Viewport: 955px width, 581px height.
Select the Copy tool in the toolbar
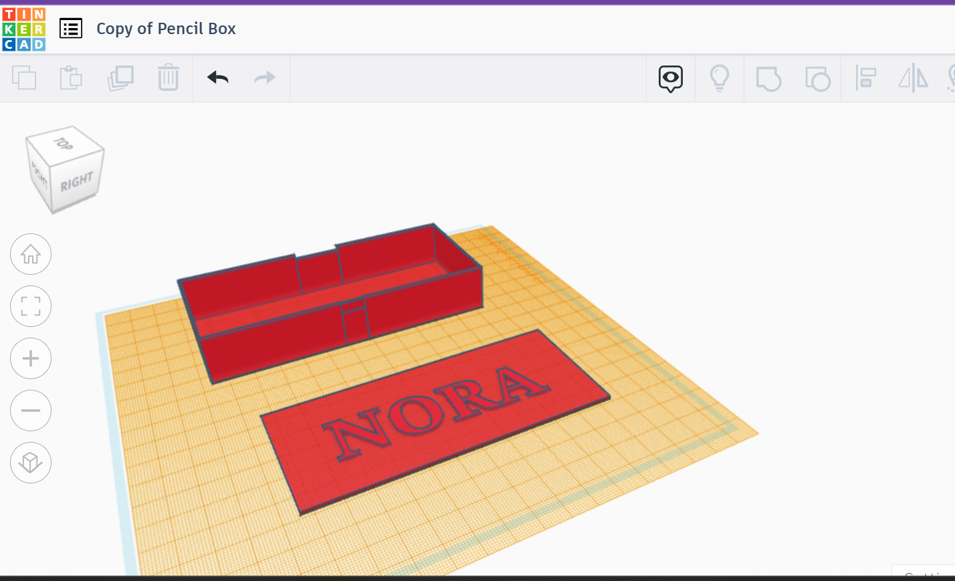tap(25, 78)
